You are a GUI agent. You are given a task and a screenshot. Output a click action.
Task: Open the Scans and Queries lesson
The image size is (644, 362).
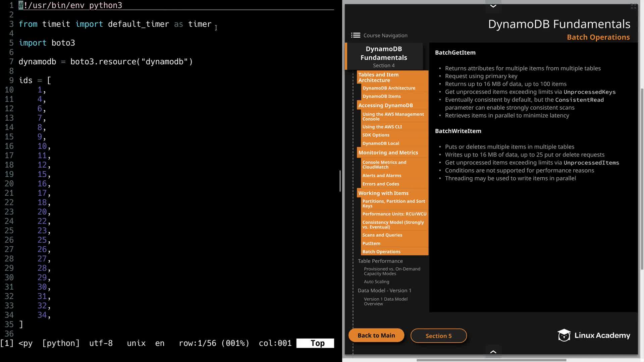(x=382, y=235)
